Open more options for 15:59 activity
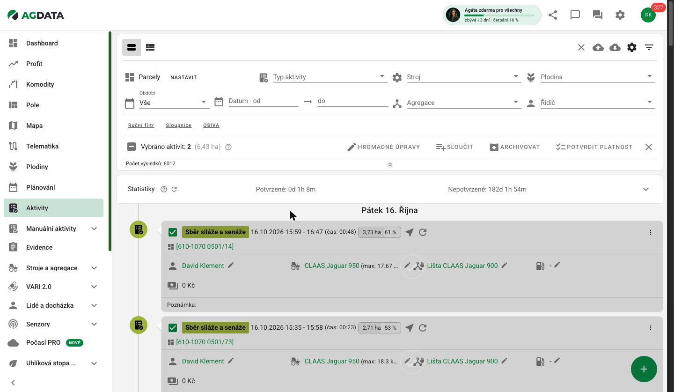This screenshot has width=674, height=392. [x=650, y=232]
